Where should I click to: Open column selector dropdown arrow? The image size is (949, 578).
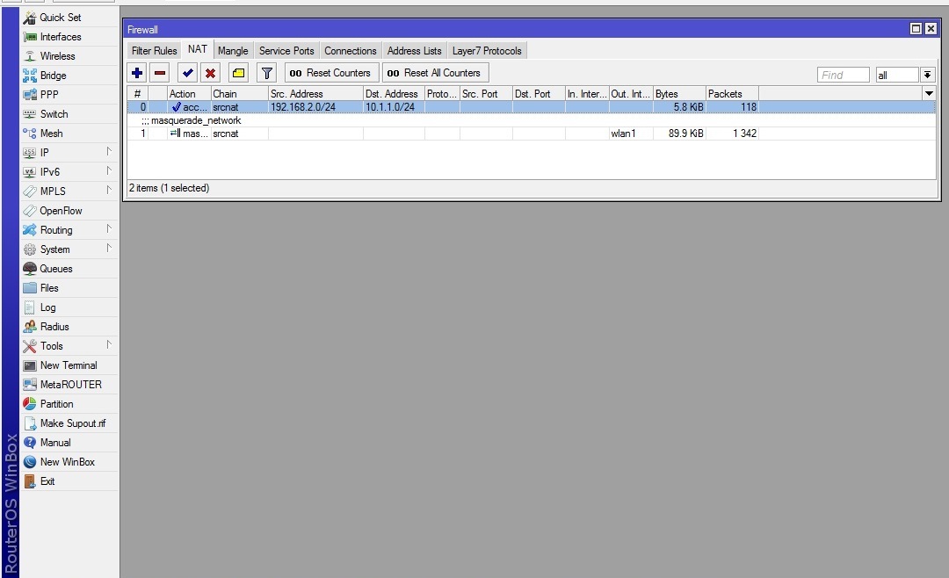929,94
